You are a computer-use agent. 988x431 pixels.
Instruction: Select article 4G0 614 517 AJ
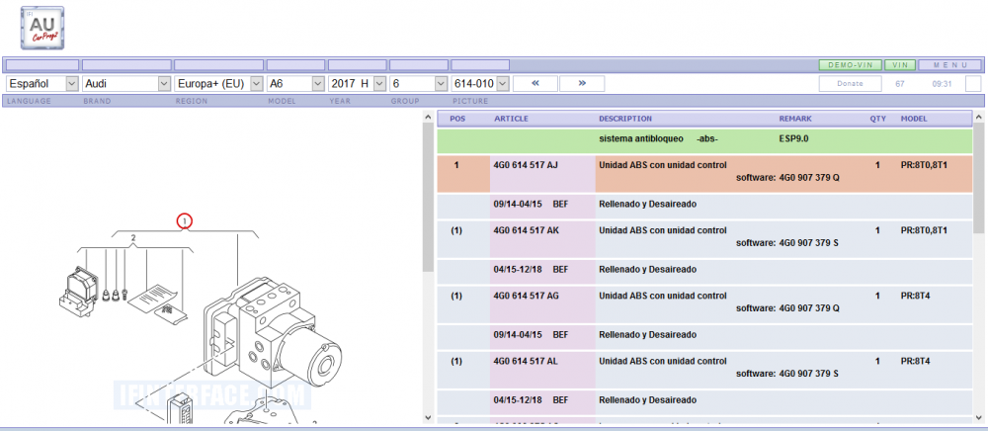pyautogui.click(x=526, y=165)
